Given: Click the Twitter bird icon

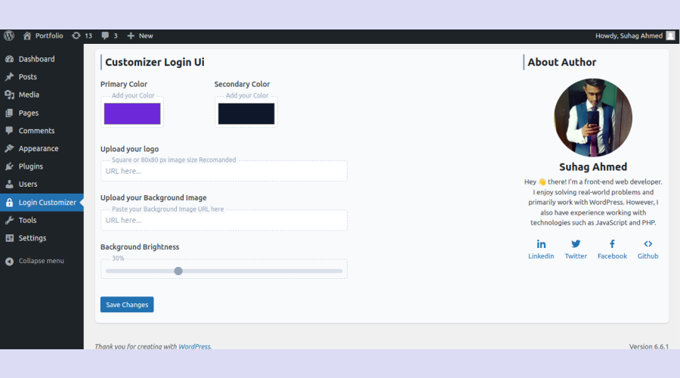Looking at the screenshot, I should tap(576, 244).
